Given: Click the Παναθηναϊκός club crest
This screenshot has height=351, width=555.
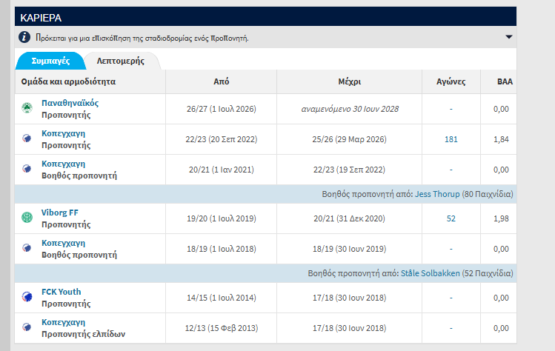Looking at the screenshot, I should (27, 107).
